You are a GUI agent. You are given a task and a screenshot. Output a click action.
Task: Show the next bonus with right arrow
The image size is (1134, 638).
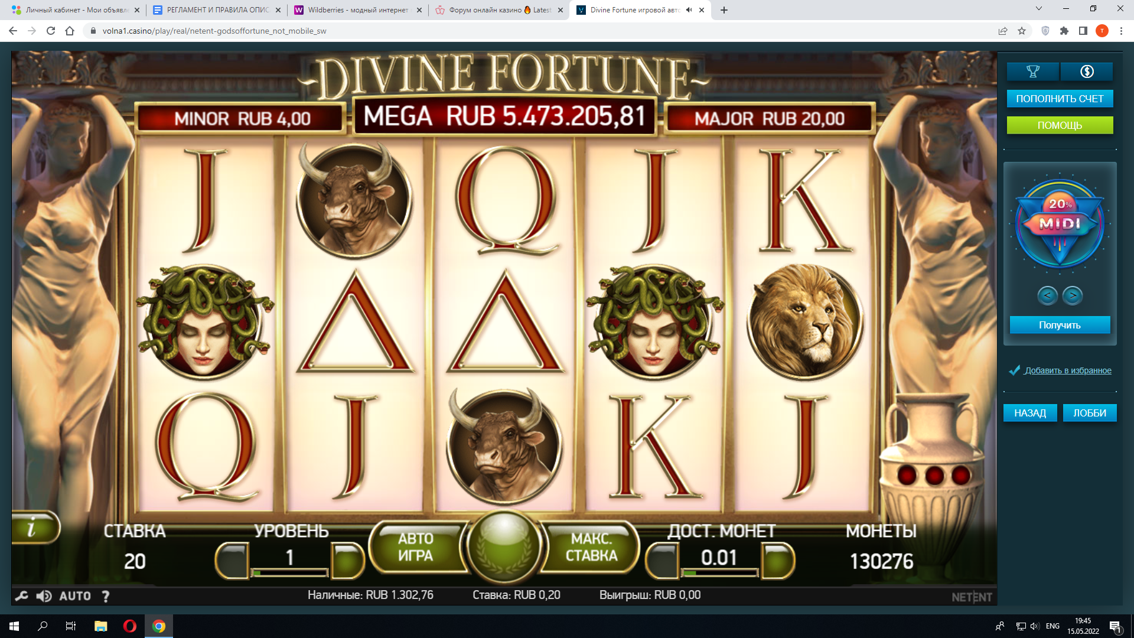tap(1073, 295)
